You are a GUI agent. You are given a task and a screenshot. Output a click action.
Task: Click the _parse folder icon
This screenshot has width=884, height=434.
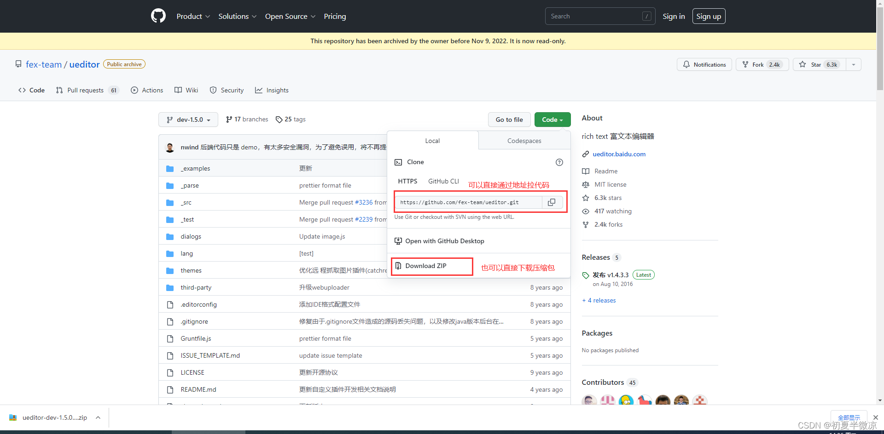click(170, 186)
